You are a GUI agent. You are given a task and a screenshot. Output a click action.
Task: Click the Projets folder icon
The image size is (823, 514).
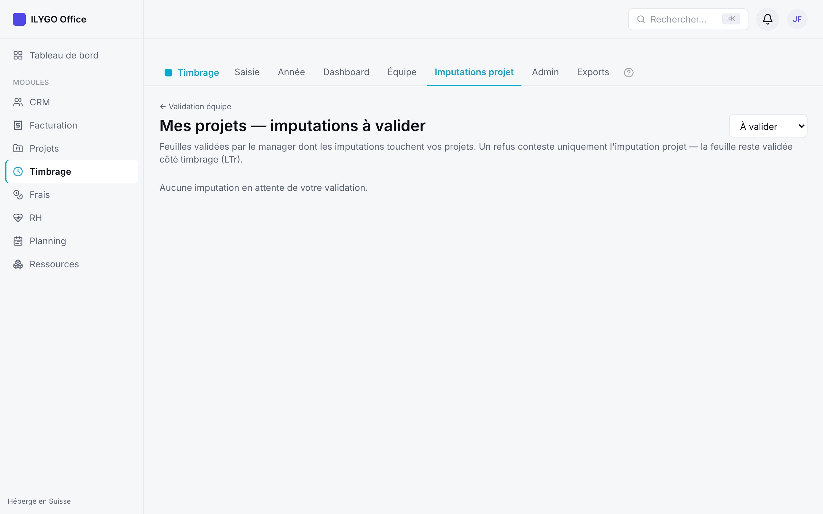click(18, 148)
